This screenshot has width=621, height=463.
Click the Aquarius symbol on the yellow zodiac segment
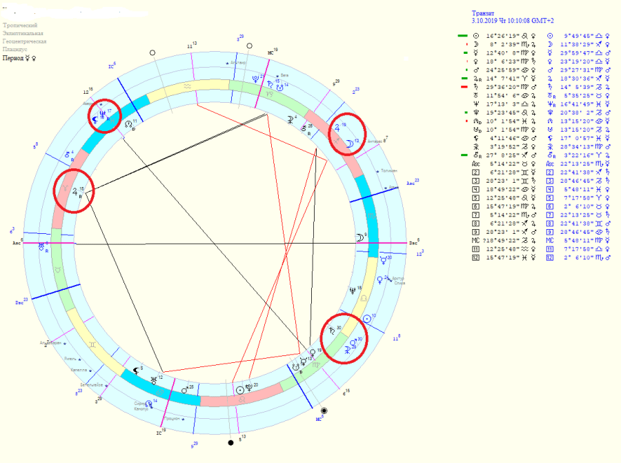click(188, 87)
